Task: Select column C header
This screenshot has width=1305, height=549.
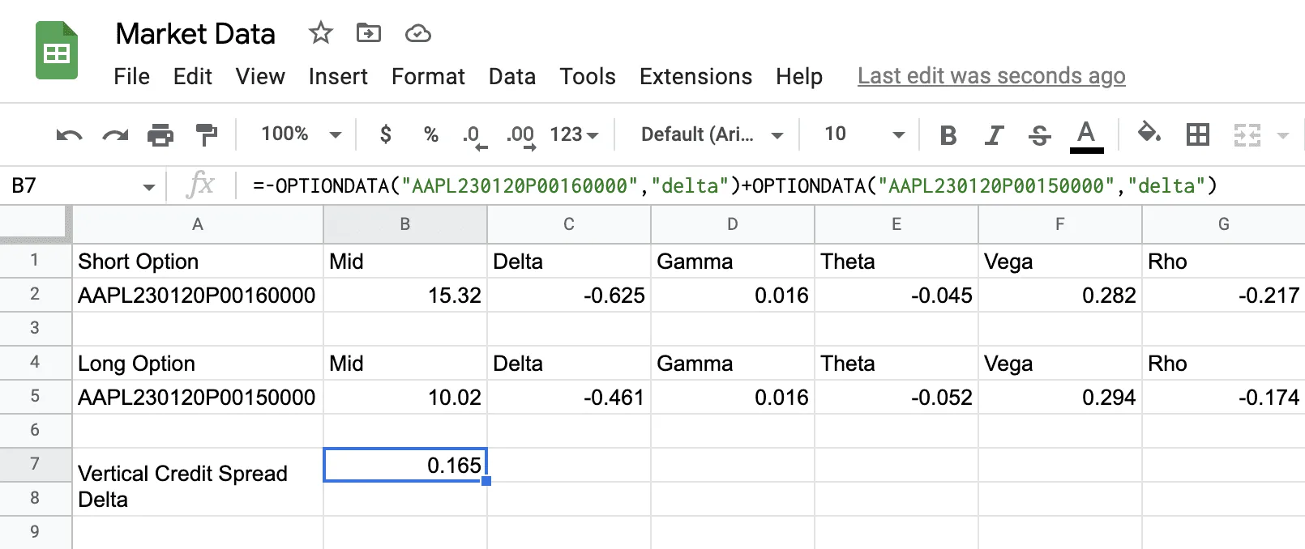Action: pyautogui.click(x=569, y=224)
